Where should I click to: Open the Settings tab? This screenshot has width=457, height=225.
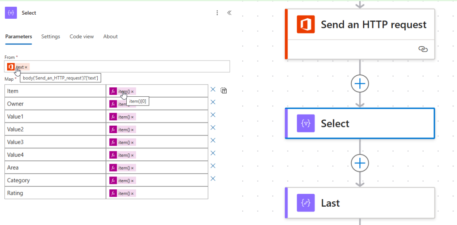(51, 37)
